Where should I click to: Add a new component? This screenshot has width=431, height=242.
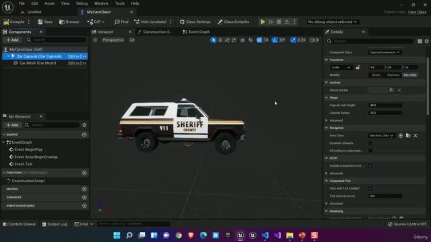click(12, 40)
